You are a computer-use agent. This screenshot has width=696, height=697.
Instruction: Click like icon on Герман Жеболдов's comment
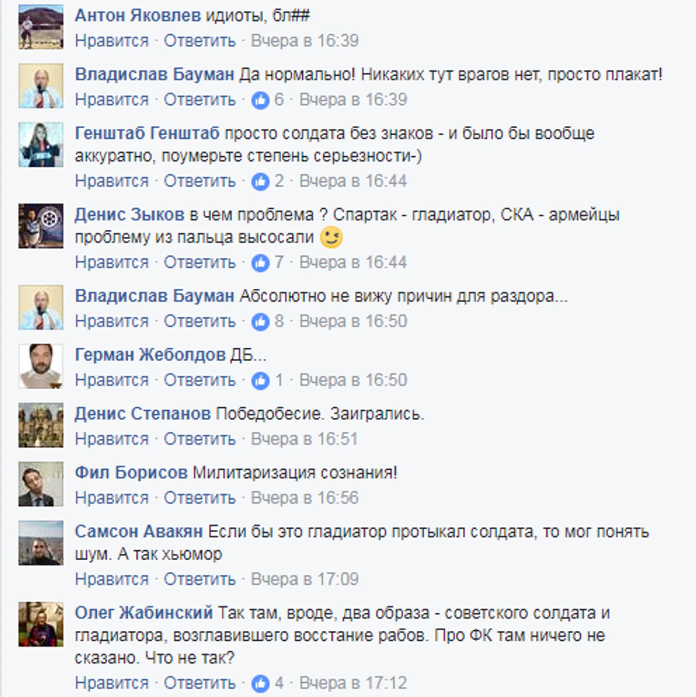click(x=260, y=381)
